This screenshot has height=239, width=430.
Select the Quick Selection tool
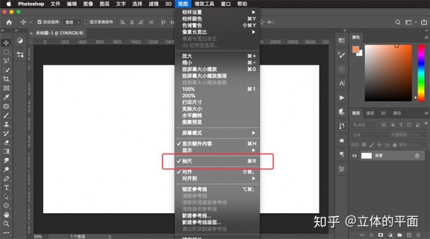tap(6, 70)
